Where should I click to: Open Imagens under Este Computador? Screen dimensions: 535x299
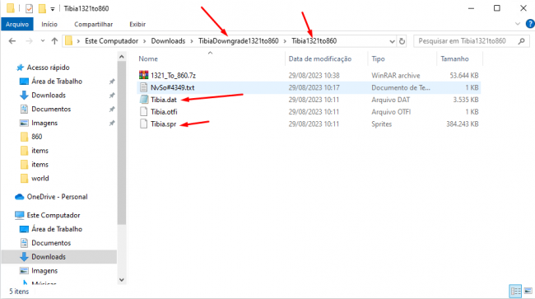click(44, 271)
